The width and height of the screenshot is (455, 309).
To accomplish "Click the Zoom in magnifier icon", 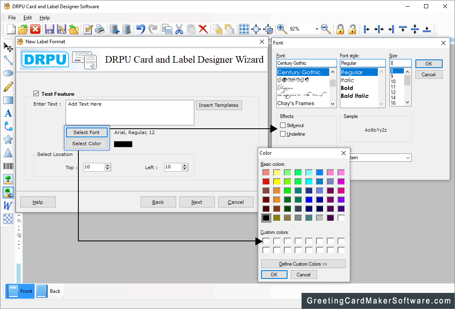I will tap(282, 29).
